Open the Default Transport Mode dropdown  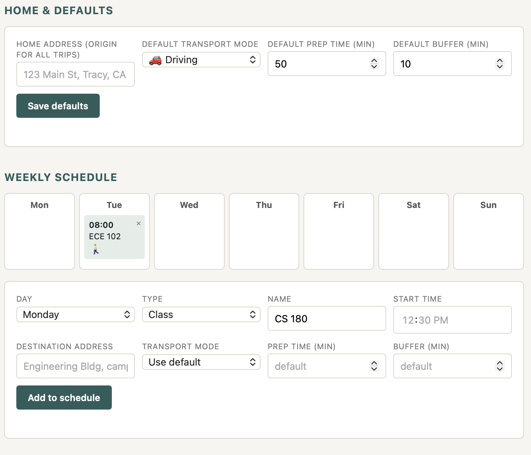click(201, 60)
